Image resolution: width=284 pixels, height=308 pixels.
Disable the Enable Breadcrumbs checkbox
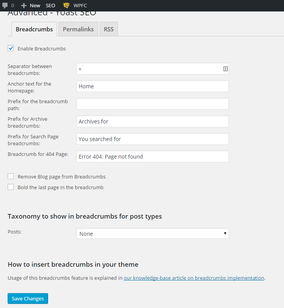(11, 48)
